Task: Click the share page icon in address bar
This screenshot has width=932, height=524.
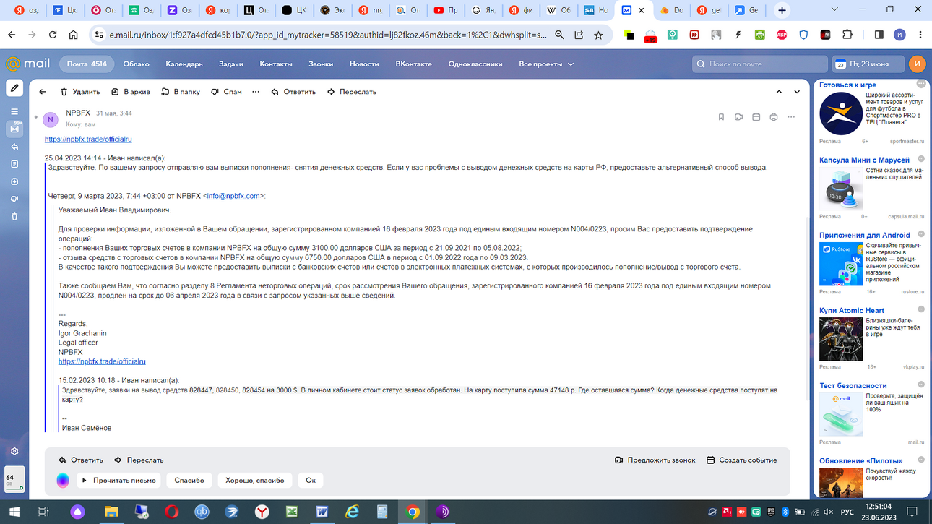Action: click(579, 34)
